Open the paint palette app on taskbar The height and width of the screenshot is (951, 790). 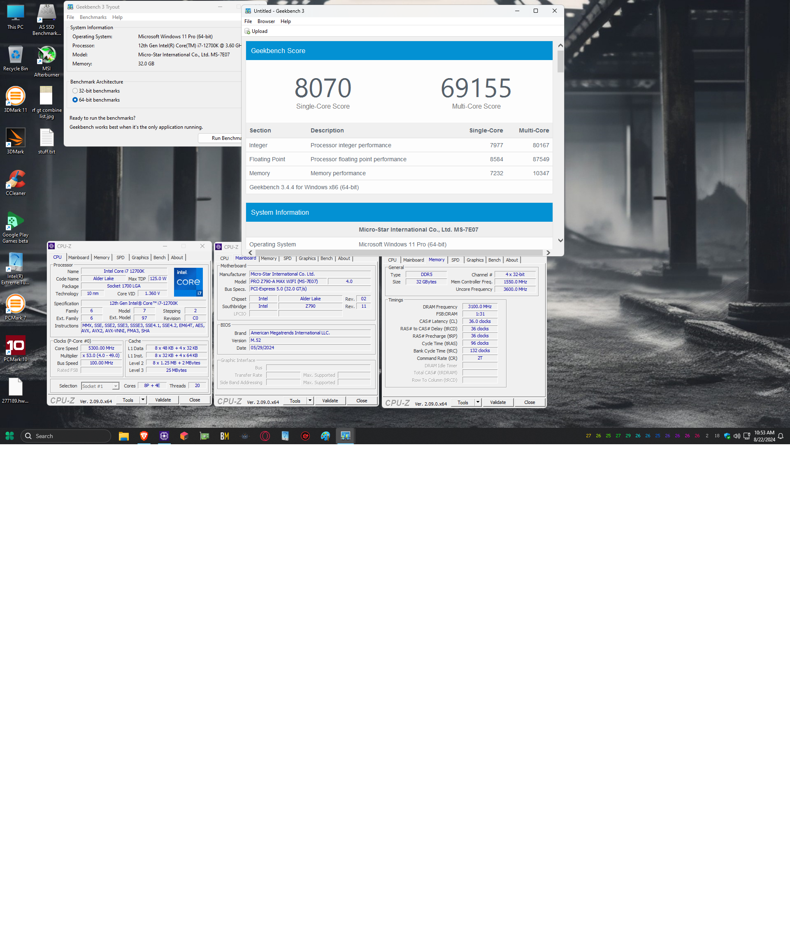(325, 436)
